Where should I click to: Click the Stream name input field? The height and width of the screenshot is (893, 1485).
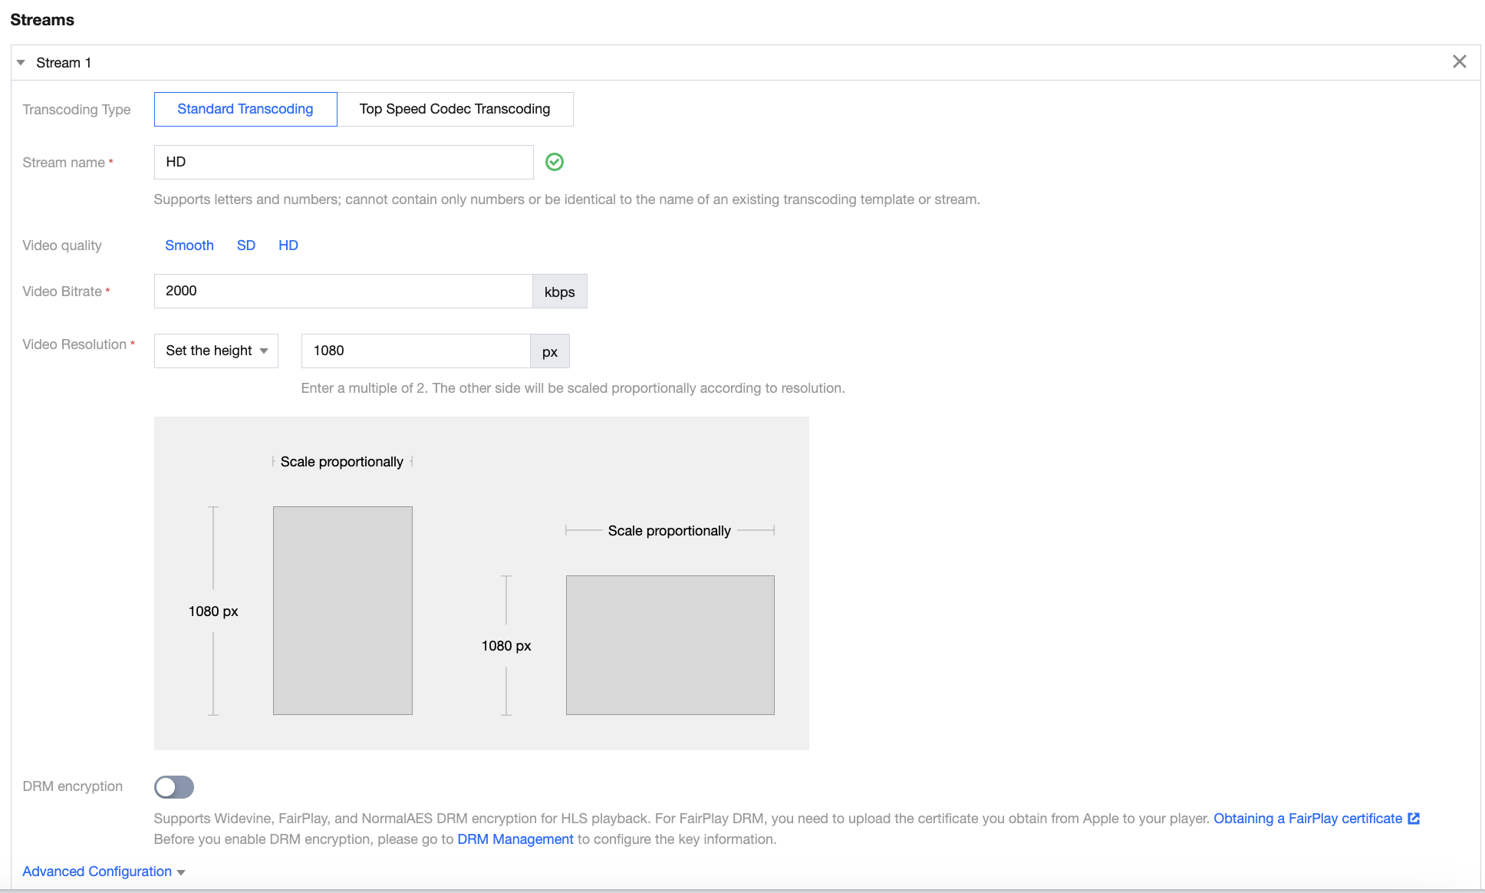tap(344, 162)
